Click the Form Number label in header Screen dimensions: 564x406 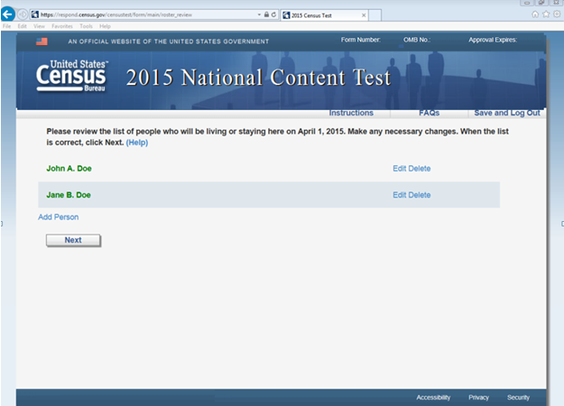361,40
